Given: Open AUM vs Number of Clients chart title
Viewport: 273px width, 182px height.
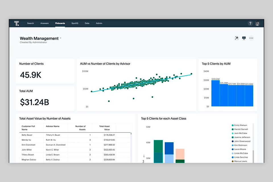Looking at the screenshot, I should point(105,64).
